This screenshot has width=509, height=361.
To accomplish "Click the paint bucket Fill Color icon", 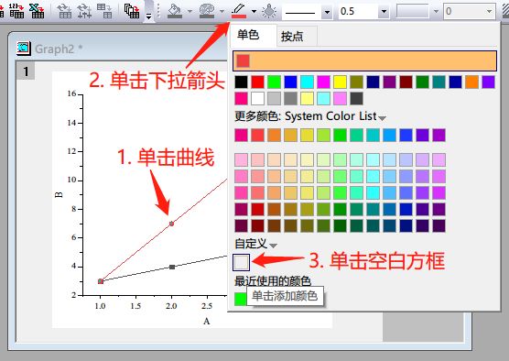I will coord(175,11).
